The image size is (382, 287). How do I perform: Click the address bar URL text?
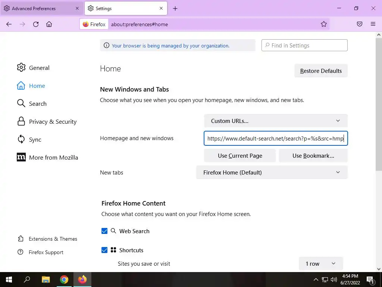(x=140, y=24)
